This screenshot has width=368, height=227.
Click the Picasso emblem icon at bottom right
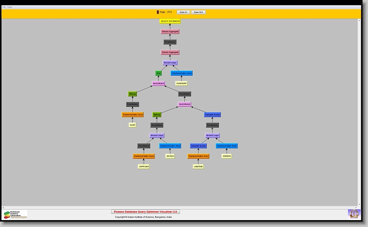[x=353, y=213]
